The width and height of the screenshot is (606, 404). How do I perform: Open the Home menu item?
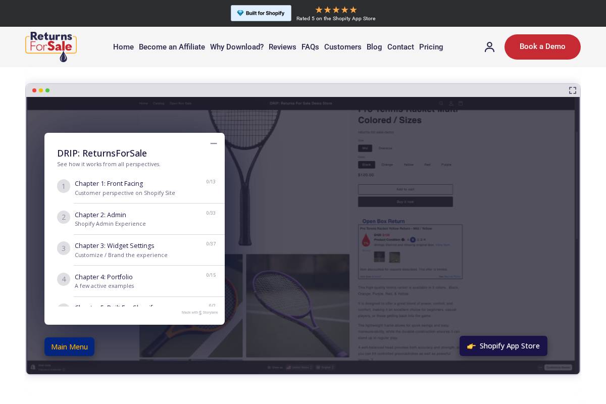[x=123, y=47]
